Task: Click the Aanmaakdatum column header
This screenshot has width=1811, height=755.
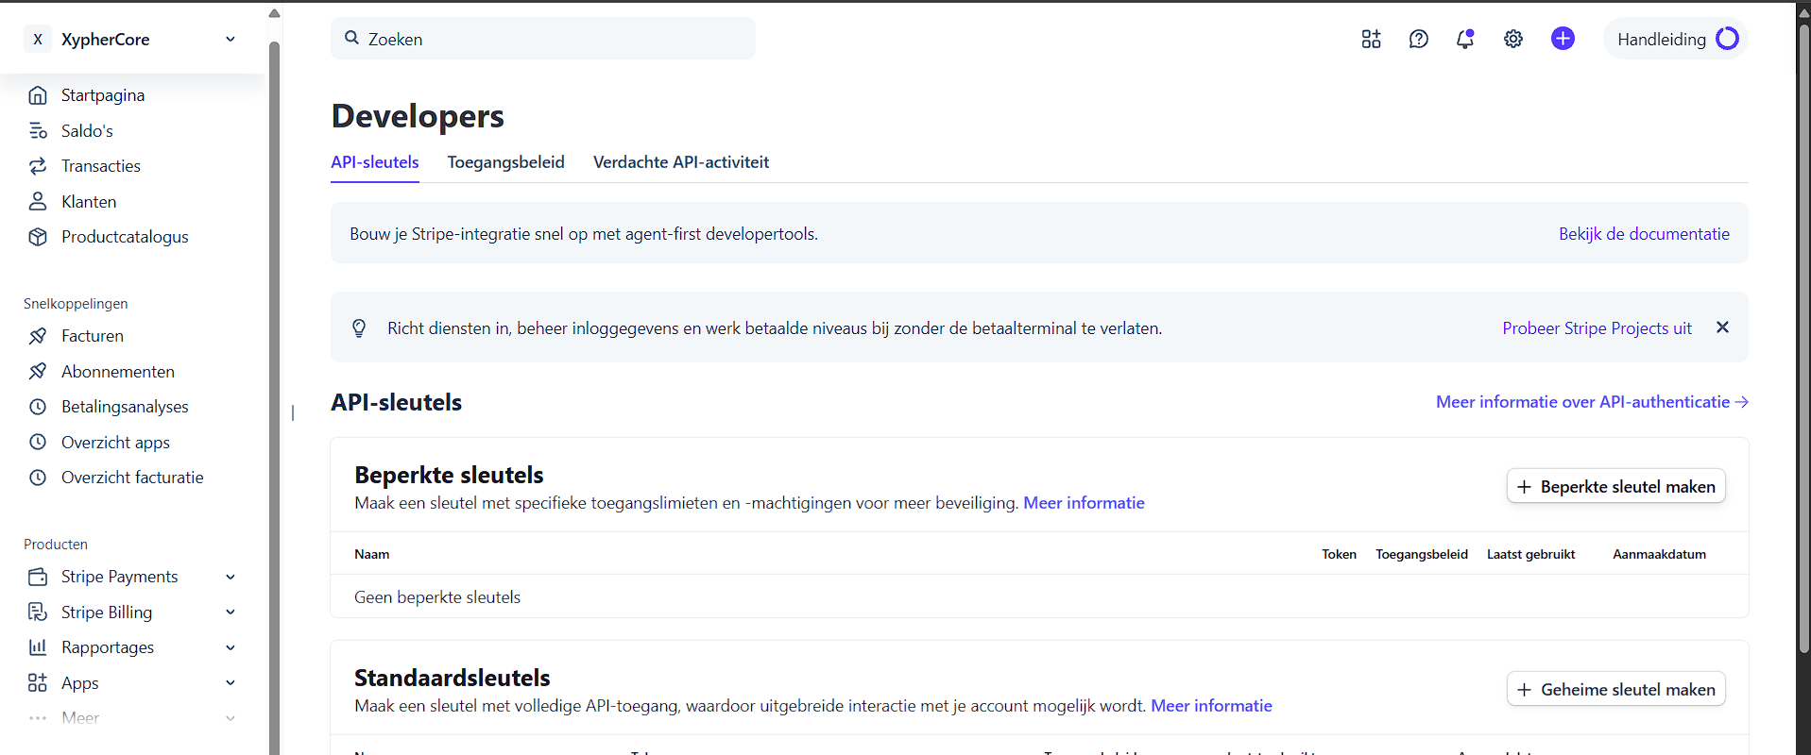Action: pos(1659,554)
